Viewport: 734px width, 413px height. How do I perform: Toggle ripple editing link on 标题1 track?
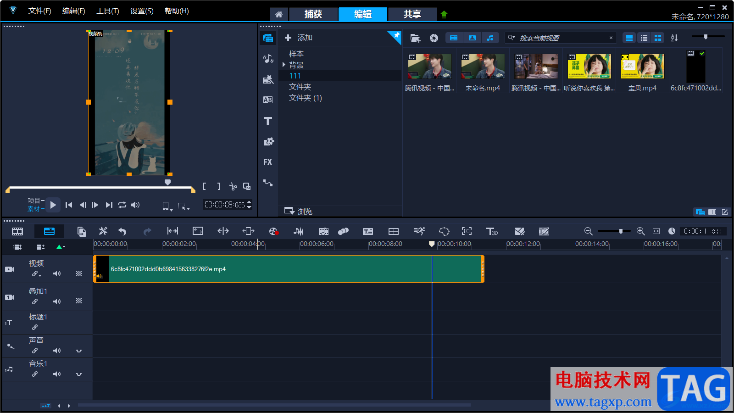click(35, 327)
